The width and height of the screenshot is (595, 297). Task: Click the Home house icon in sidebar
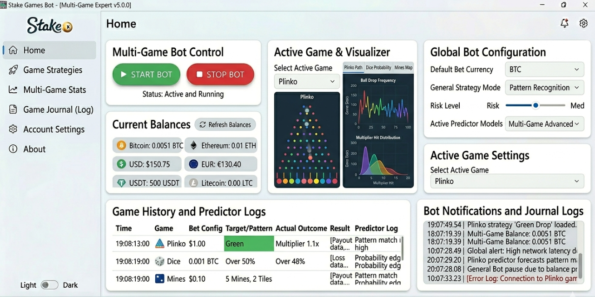click(x=13, y=50)
